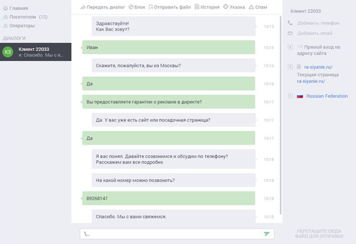Viewport: 356px width, 244px height.
Task: Click the page icon next to ra-siyanie.ru
Action: 299,67
